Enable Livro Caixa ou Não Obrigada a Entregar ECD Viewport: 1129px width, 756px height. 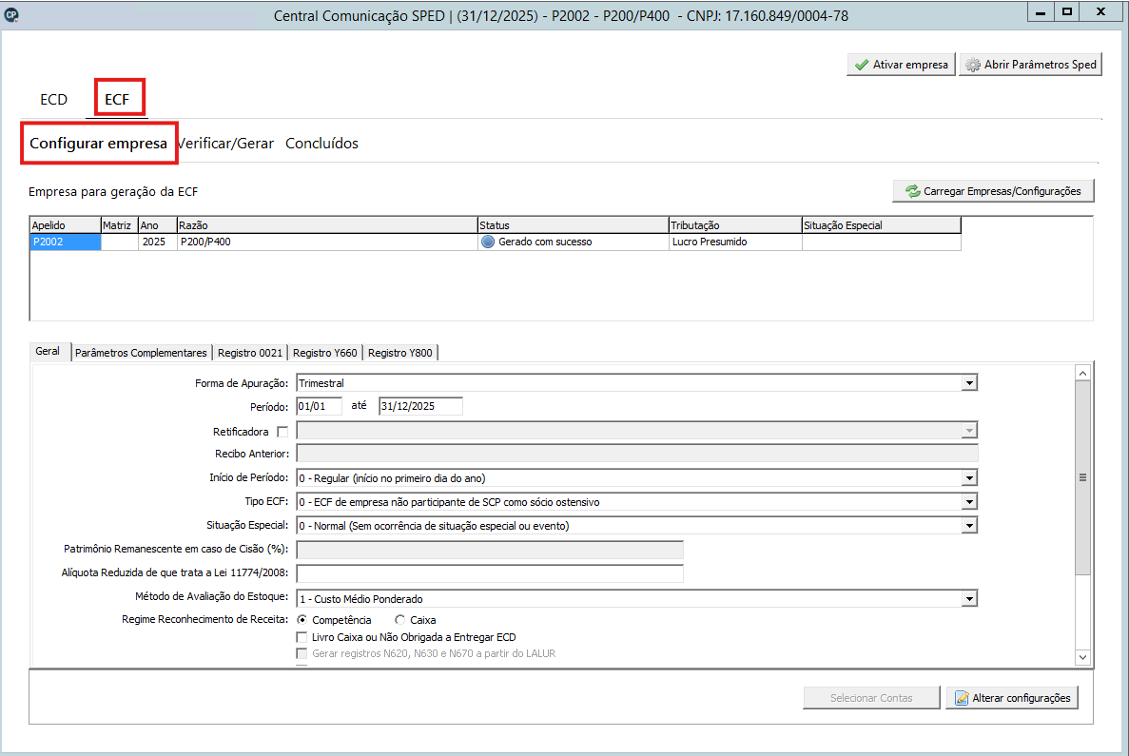[x=302, y=637]
